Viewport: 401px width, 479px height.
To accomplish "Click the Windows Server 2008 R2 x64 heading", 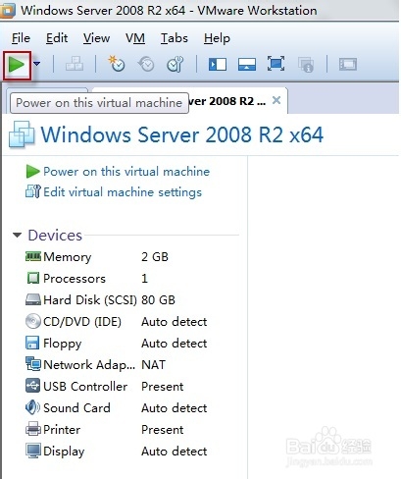I will click(x=182, y=134).
